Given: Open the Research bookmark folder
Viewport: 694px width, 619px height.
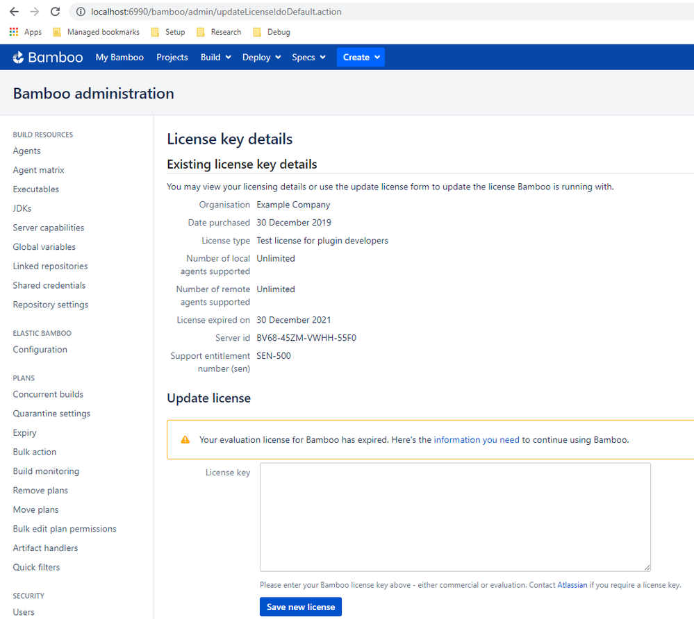Looking at the screenshot, I should tap(219, 32).
